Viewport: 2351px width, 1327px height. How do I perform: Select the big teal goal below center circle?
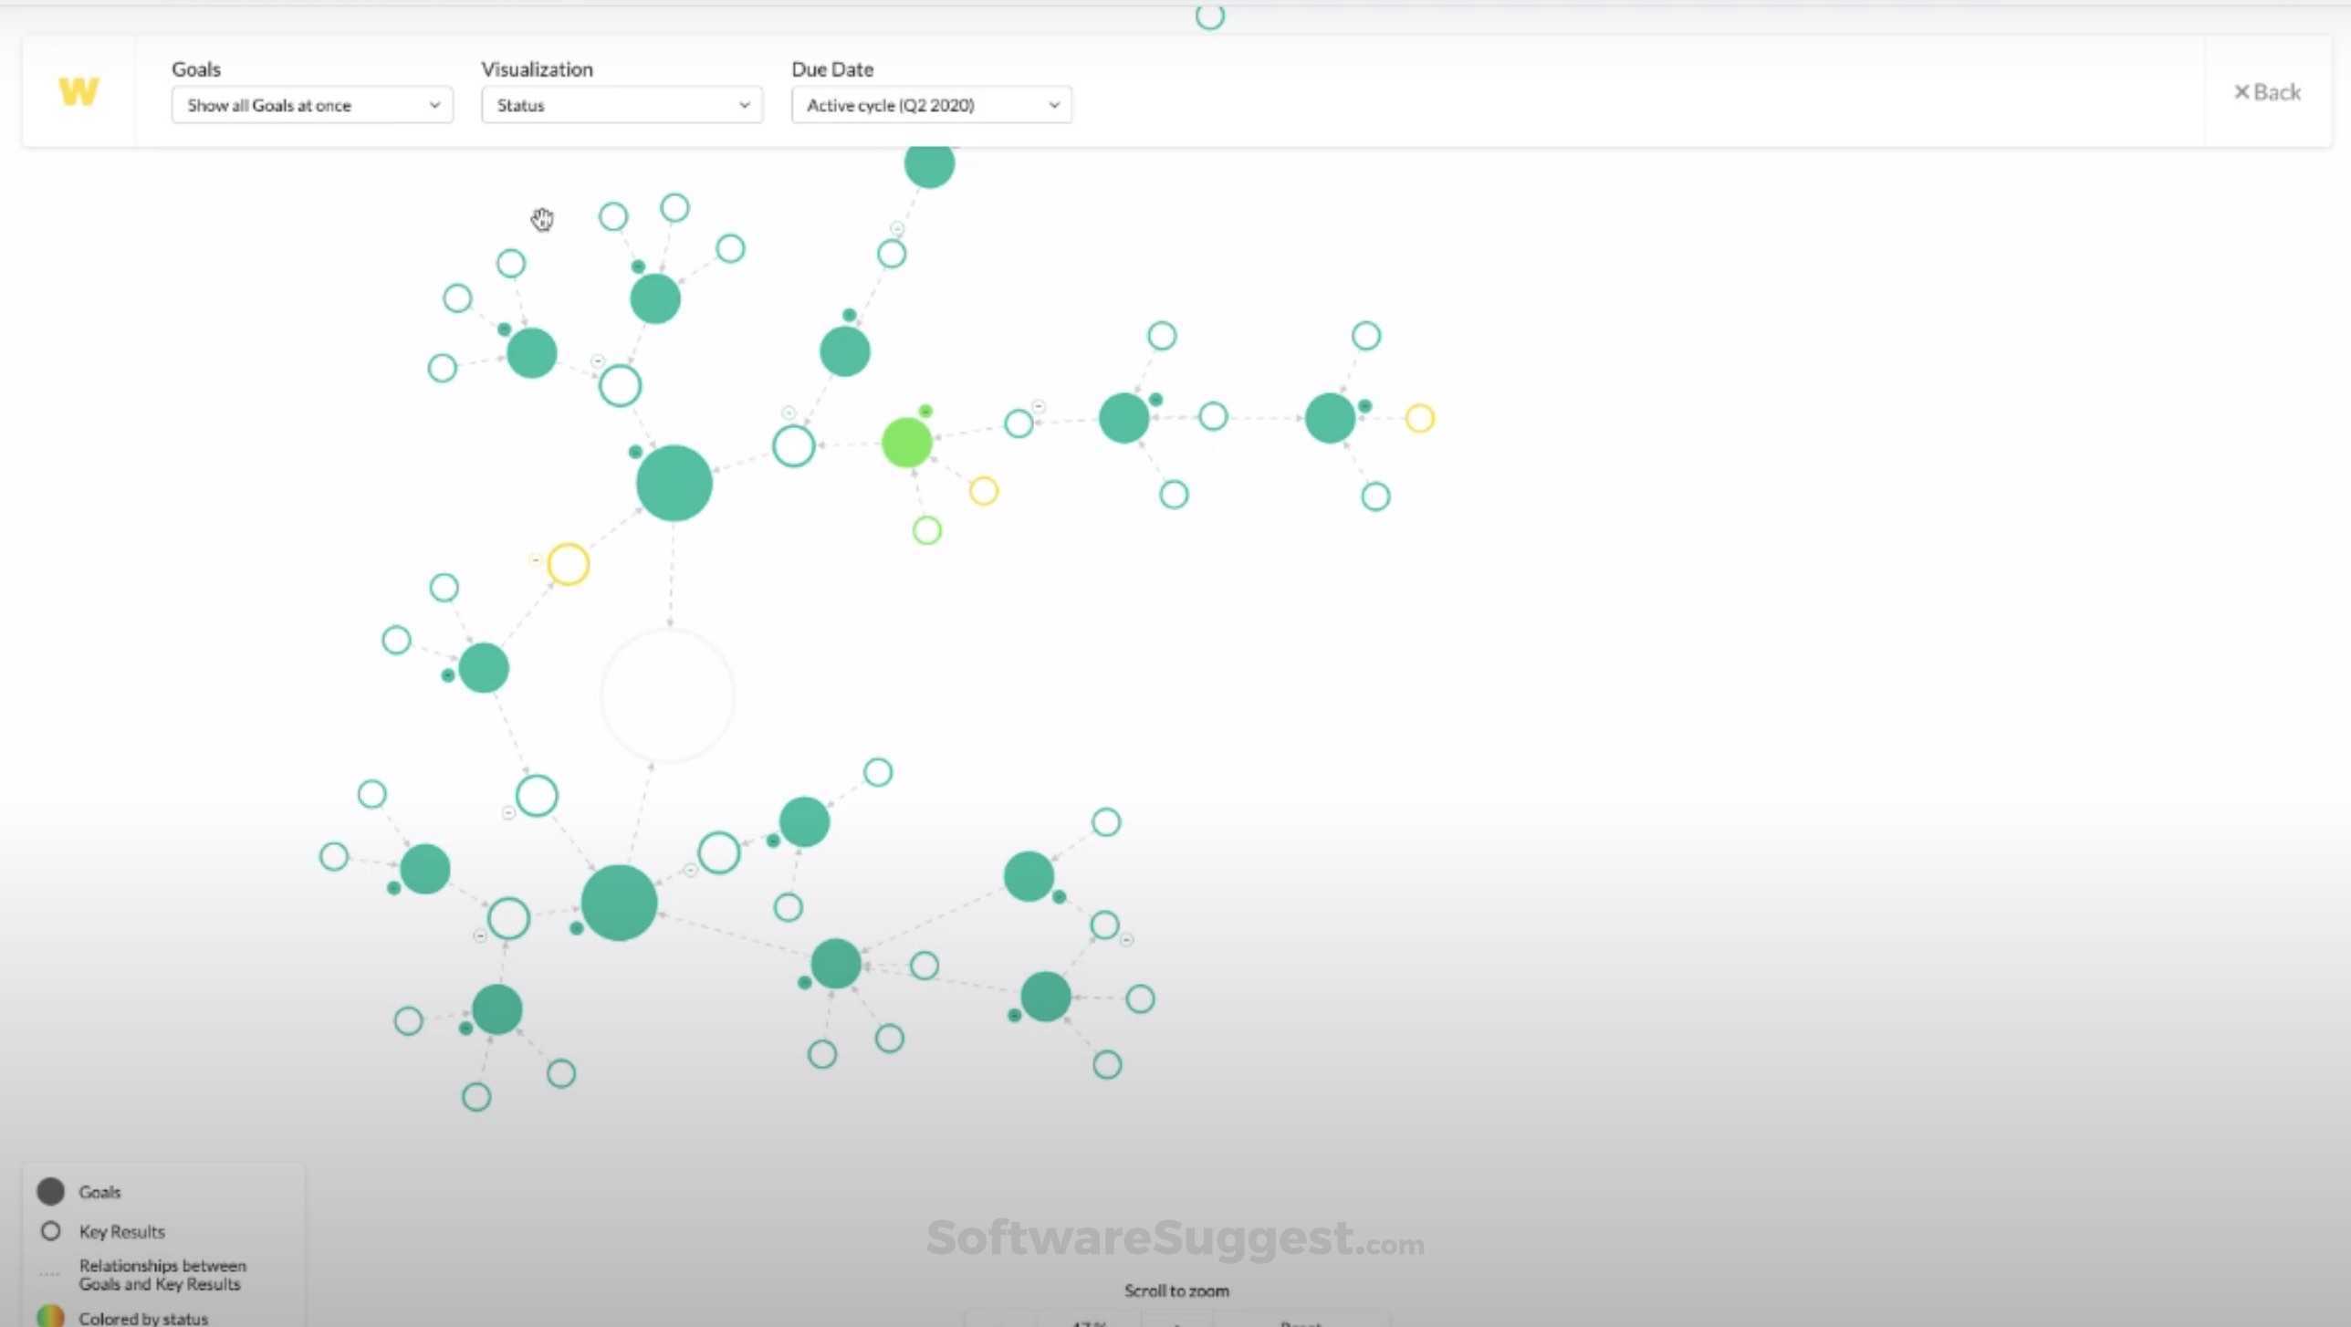(619, 903)
